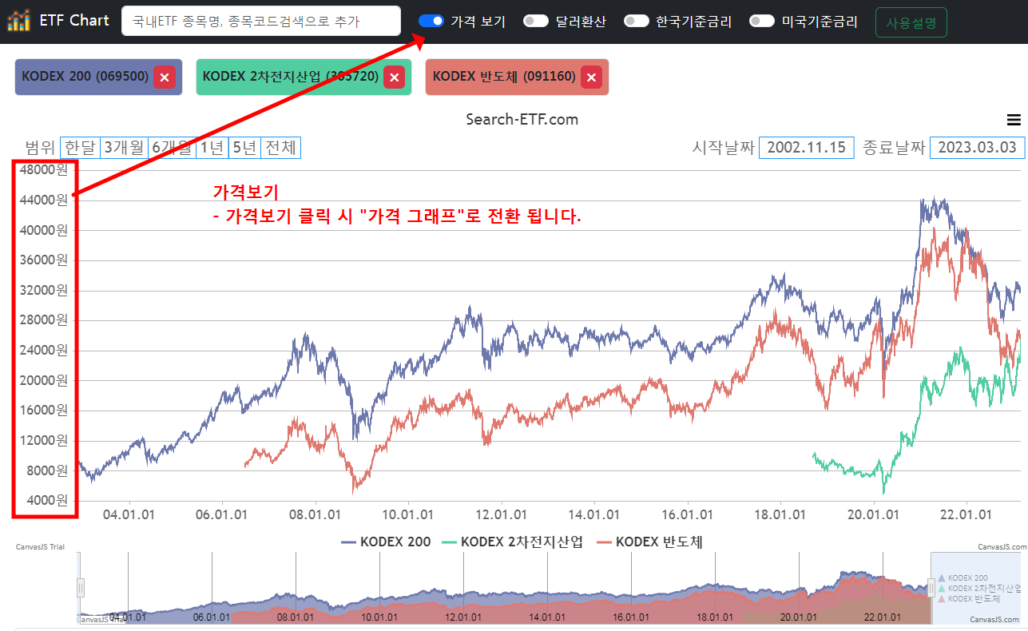Toggle the 가격 보기 switch
Image resolution: width=1028 pixels, height=631 pixels.
click(431, 22)
